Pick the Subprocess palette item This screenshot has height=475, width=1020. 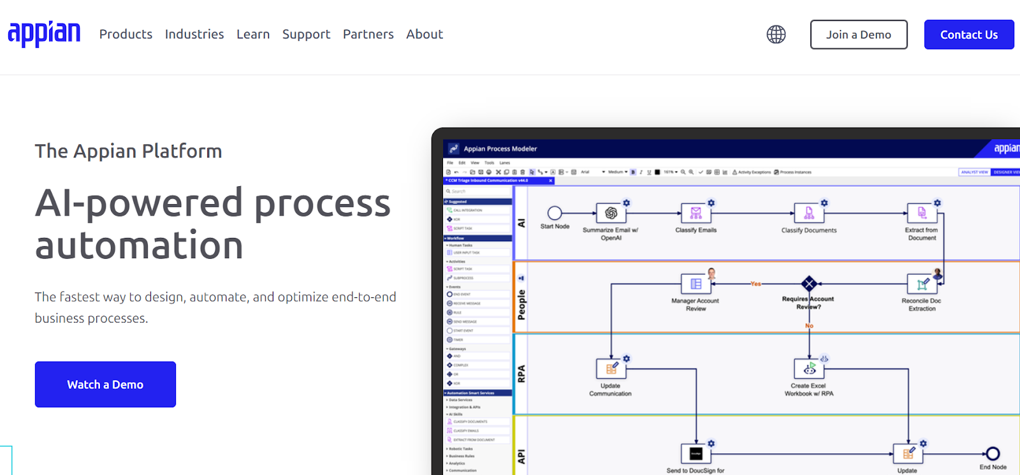(479, 278)
